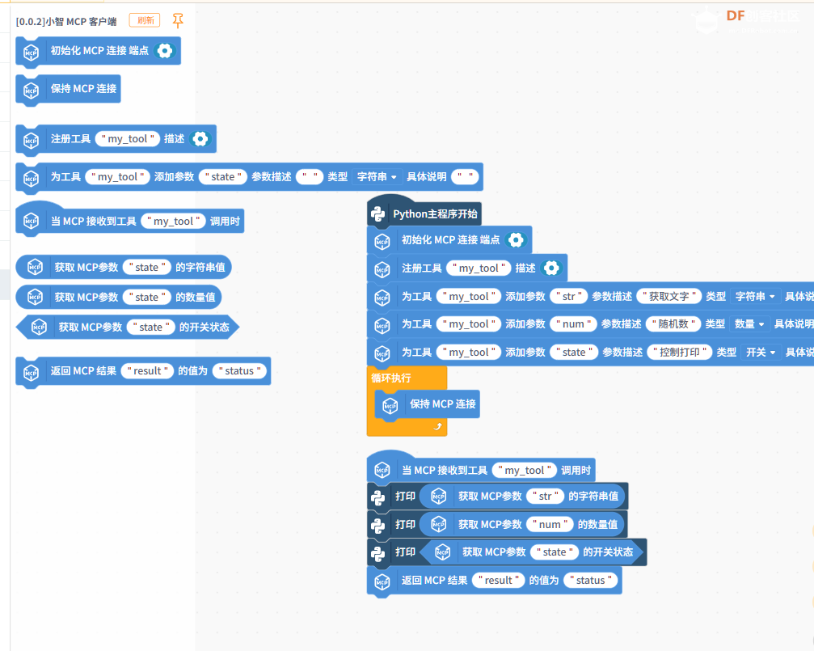
Task: Open 字符串 type dropdown in palette parameter block
Action: 378,177
